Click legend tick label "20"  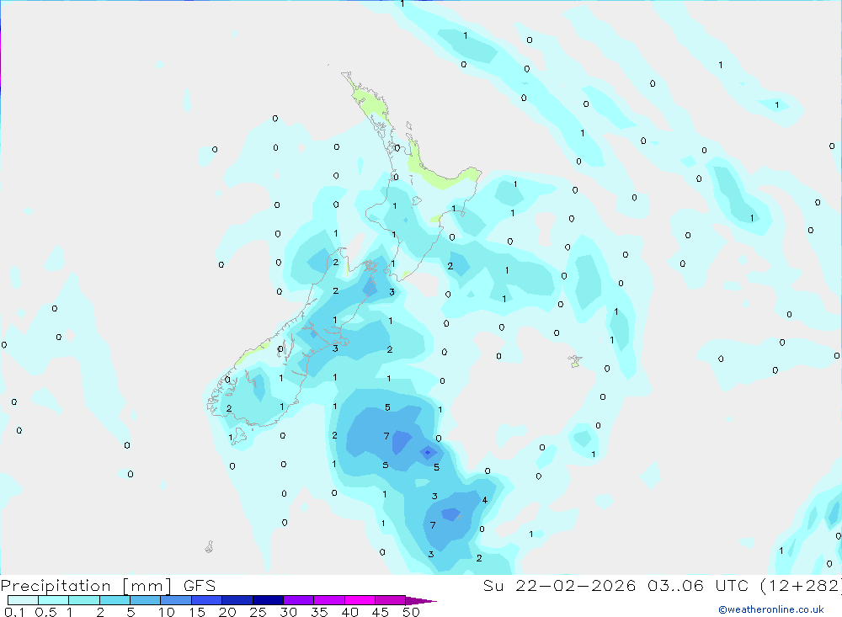coord(227,612)
